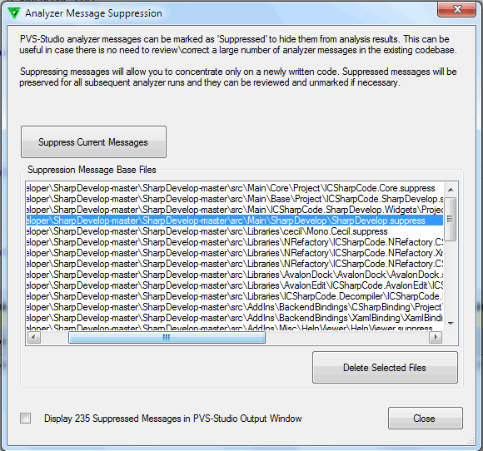
Task: Click the Close button at bottom
Action: coord(426,419)
